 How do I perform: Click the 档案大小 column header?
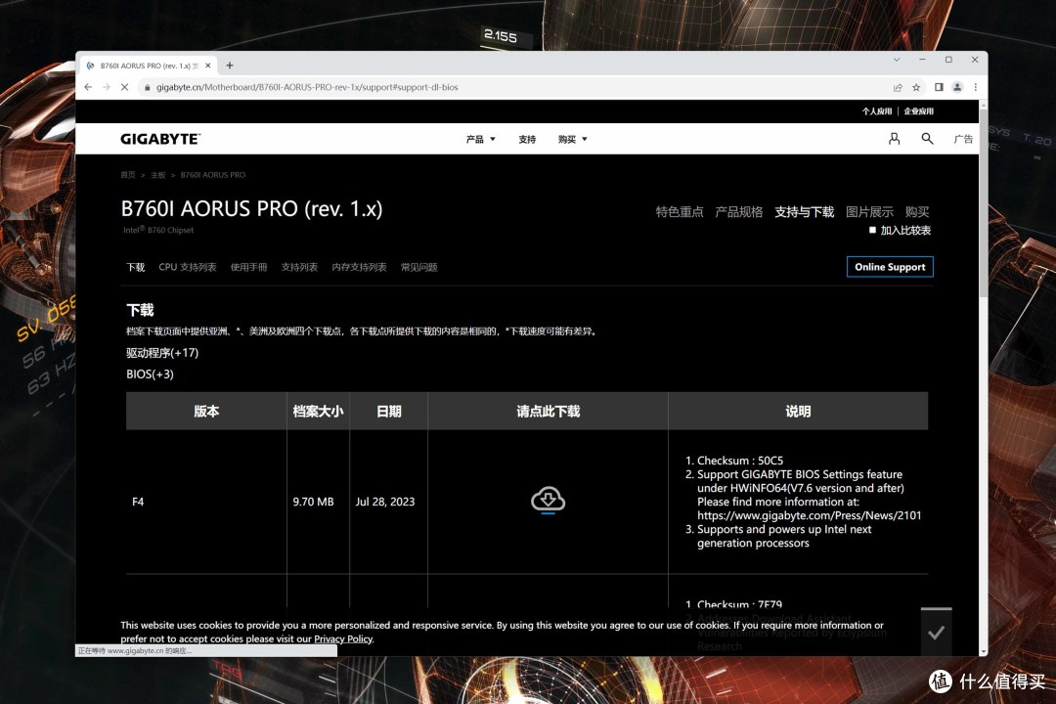(x=318, y=411)
